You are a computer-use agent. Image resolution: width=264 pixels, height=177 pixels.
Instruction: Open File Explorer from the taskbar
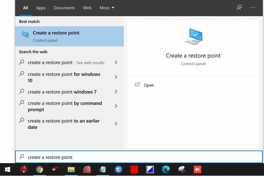(x=71, y=170)
